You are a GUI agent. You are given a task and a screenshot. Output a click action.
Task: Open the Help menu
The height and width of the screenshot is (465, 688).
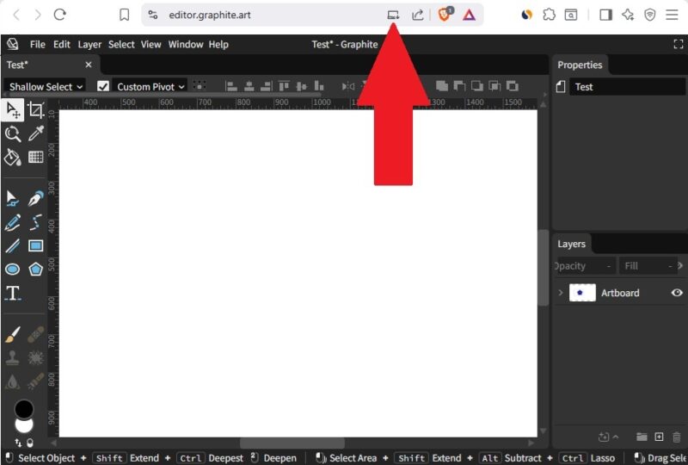(218, 45)
